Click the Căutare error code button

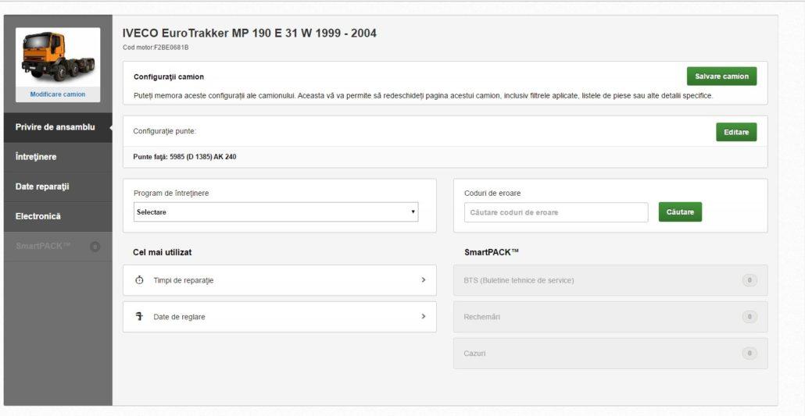pyautogui.click(x=680, y=212)
